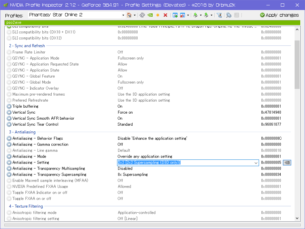The height and width of the screenshot is (229, 305).
Task: Select 'Maximum pre-rendered frames' setting
Action: pyautogui.click(x=39, y=94)
